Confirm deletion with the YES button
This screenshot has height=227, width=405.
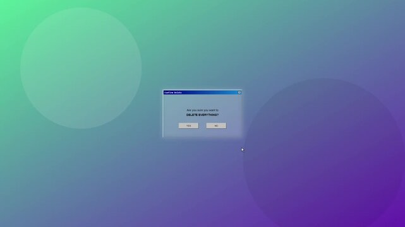pos(188,125)
